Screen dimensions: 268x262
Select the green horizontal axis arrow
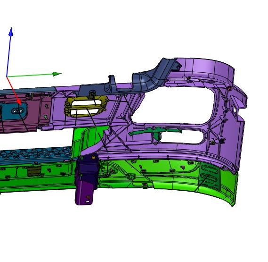pos(34,75)
